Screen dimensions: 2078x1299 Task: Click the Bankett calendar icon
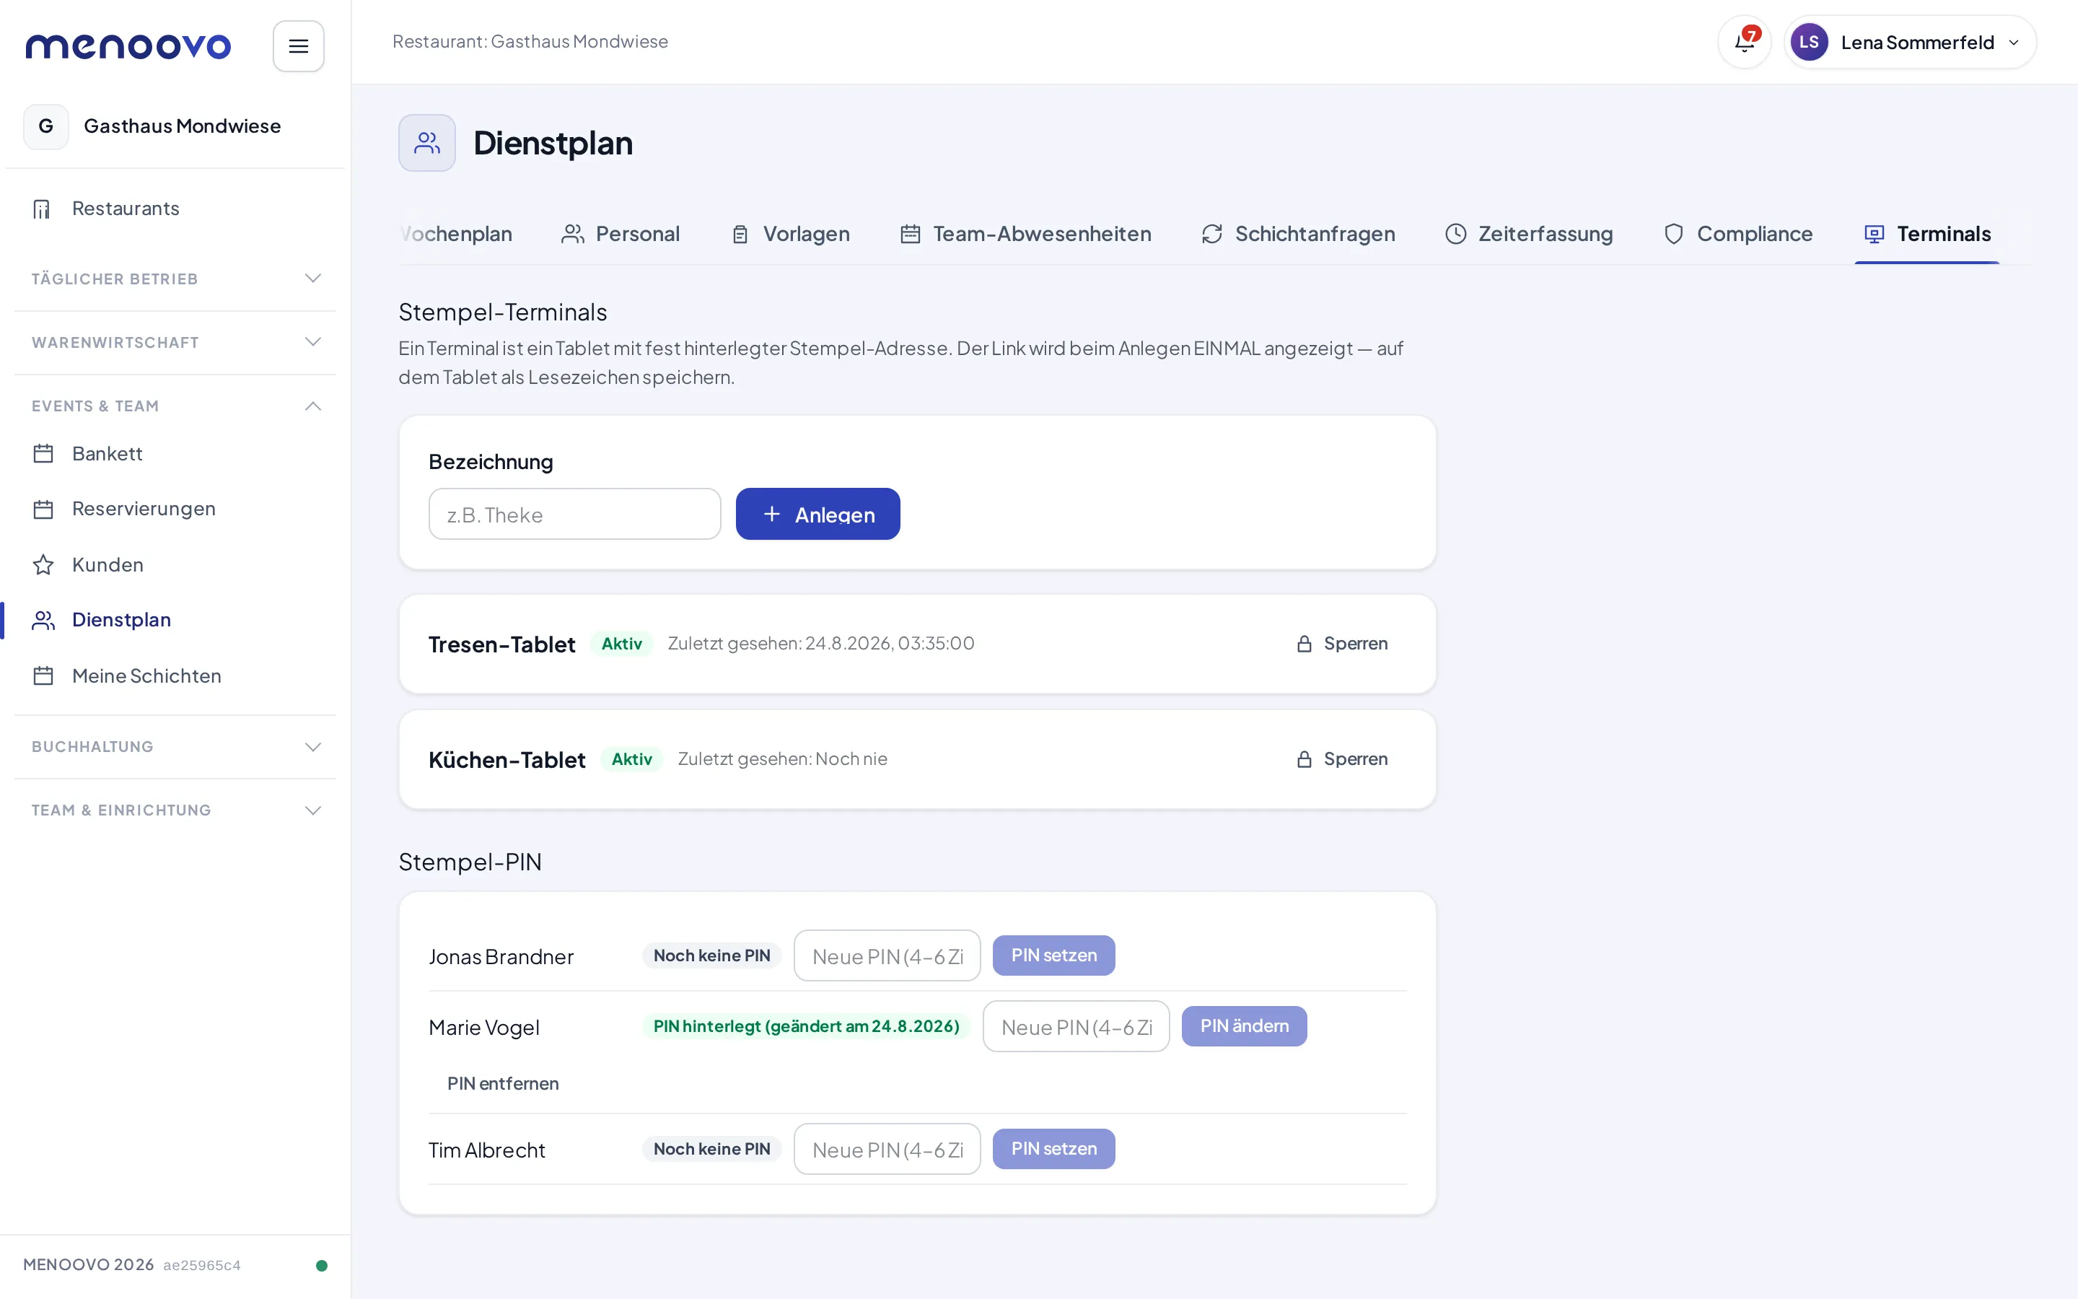[x=43, y=454]
